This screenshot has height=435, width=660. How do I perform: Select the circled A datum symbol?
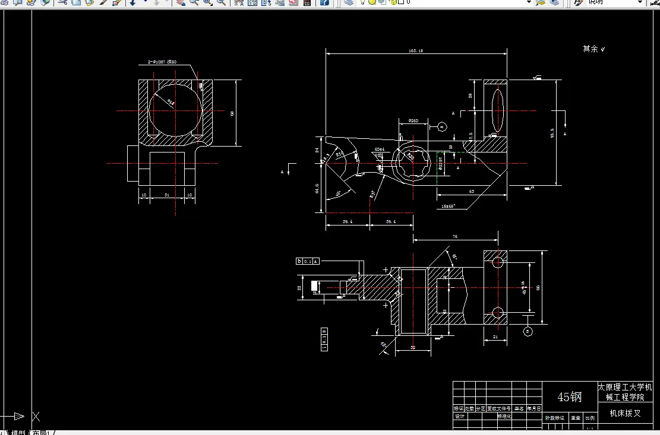(442, 126)
